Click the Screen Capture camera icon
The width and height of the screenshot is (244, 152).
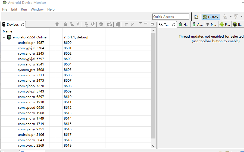coord(110,25)
